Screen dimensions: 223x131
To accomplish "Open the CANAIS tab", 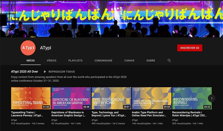I will [129, 60].
